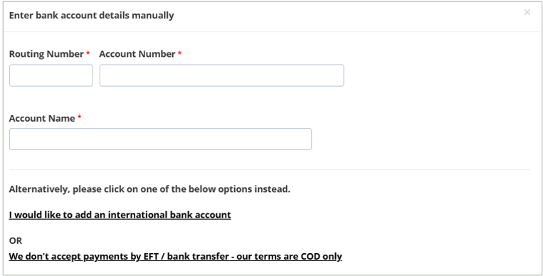Click the red asterisk beside Account Name

click(x=79, y=117)
